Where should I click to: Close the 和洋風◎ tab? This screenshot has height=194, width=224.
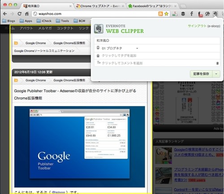point(70,6)
